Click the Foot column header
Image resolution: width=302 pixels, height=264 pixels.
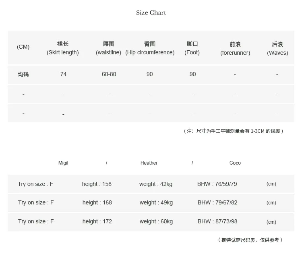point(192,48)
